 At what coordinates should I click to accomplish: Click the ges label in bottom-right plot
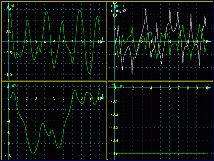point(122,86)
